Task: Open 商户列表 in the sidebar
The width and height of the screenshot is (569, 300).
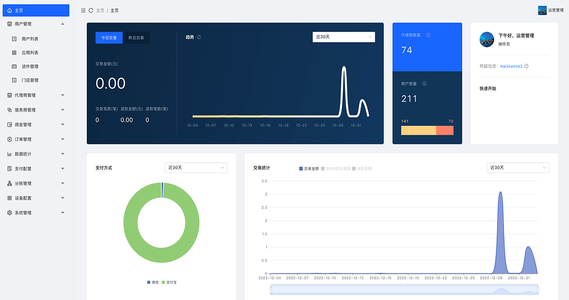Action: (x=30, y=39)
